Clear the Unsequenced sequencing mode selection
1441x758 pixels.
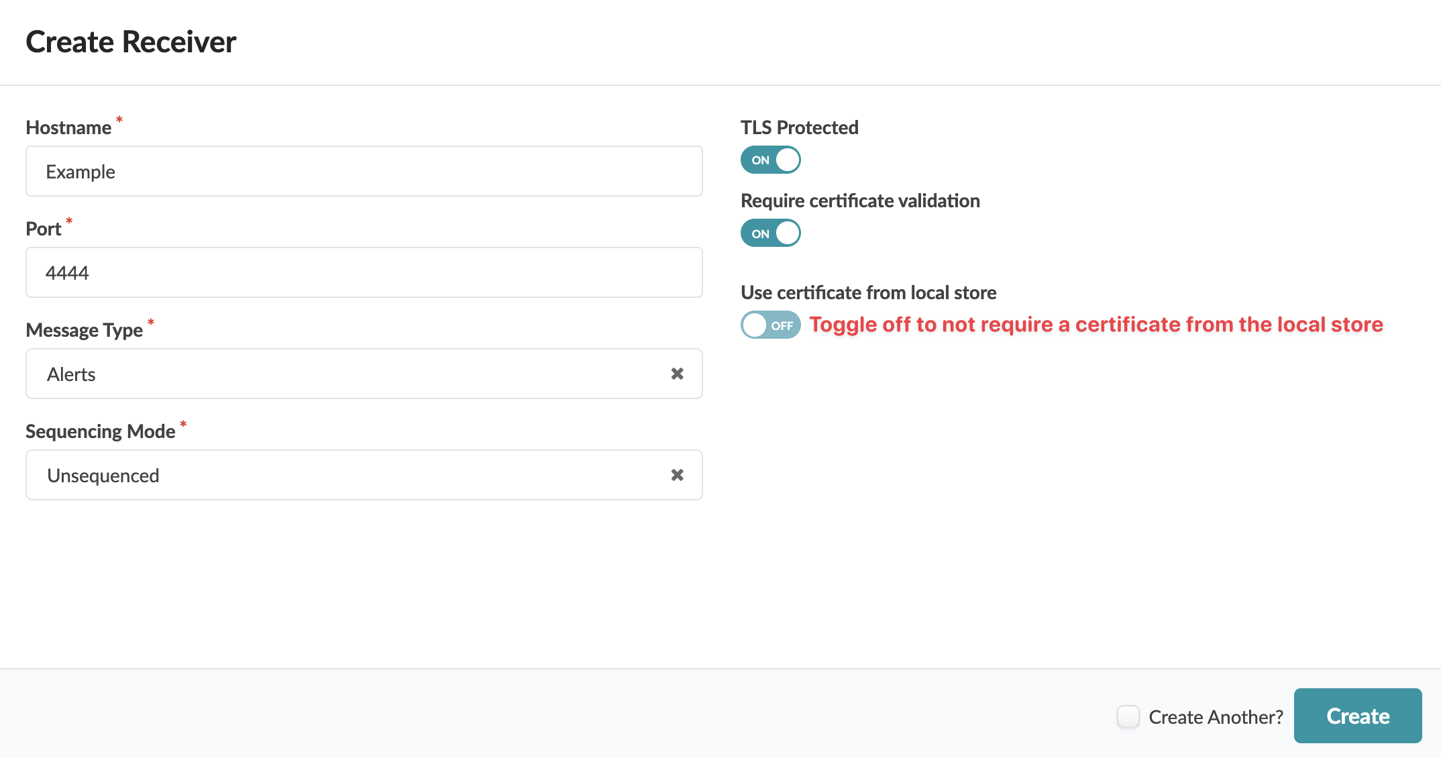(677, 475)
